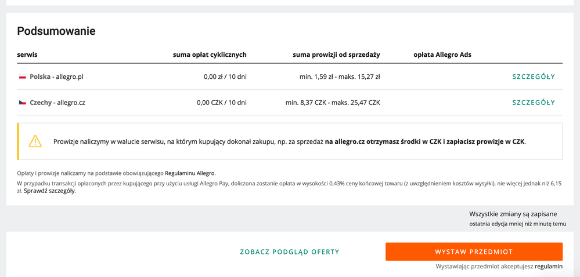Click the Podsumowanie section heading
Image resolution: width=580 pixels, height=277 pixels.
(x=56, y=31)
